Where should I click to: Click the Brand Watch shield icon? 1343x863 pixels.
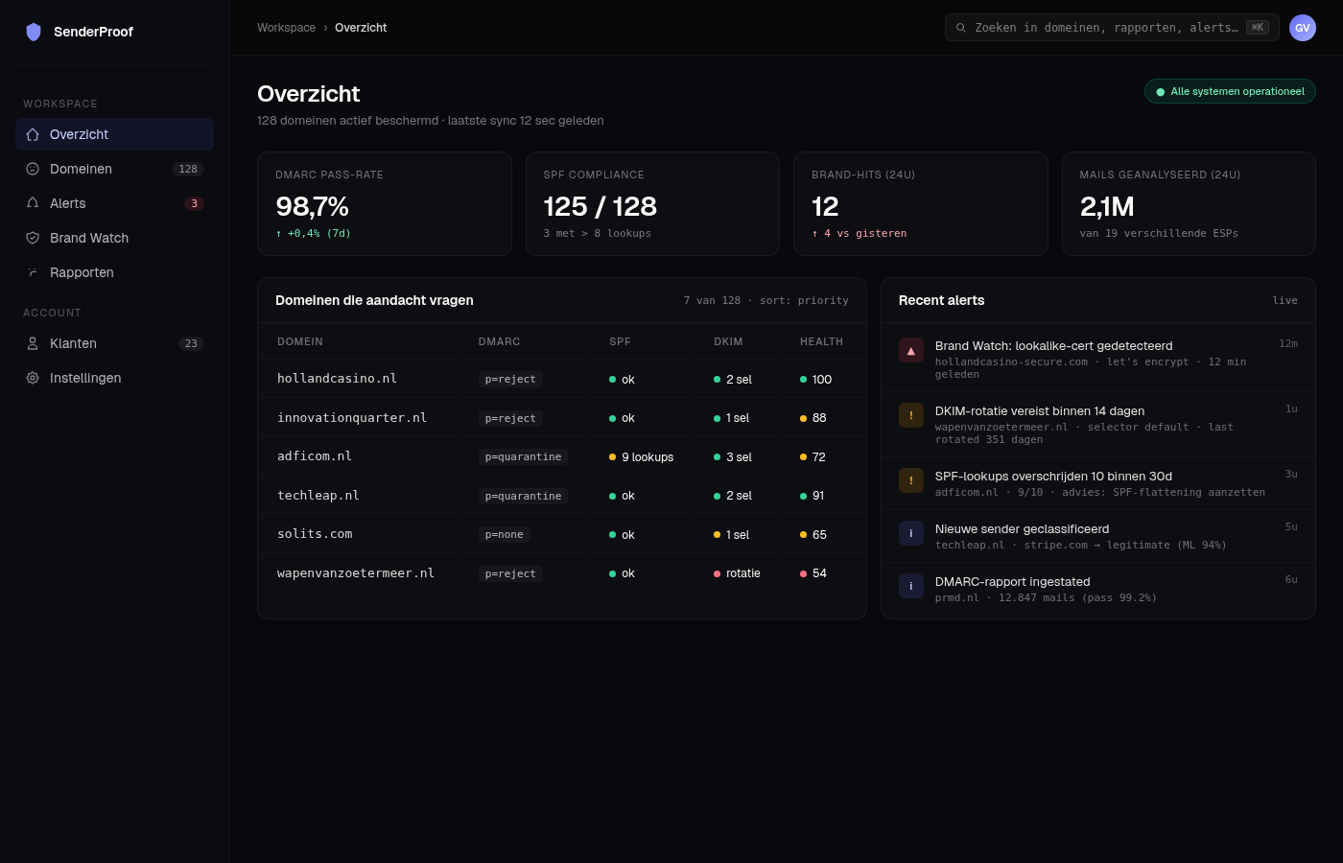coord(33,238)
